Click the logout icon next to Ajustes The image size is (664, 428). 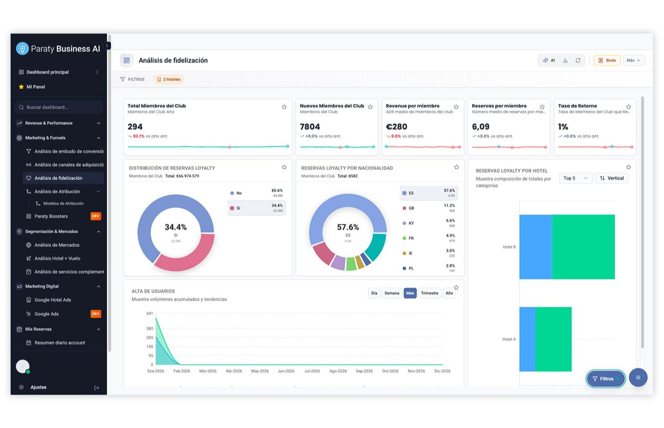point(97,388)
